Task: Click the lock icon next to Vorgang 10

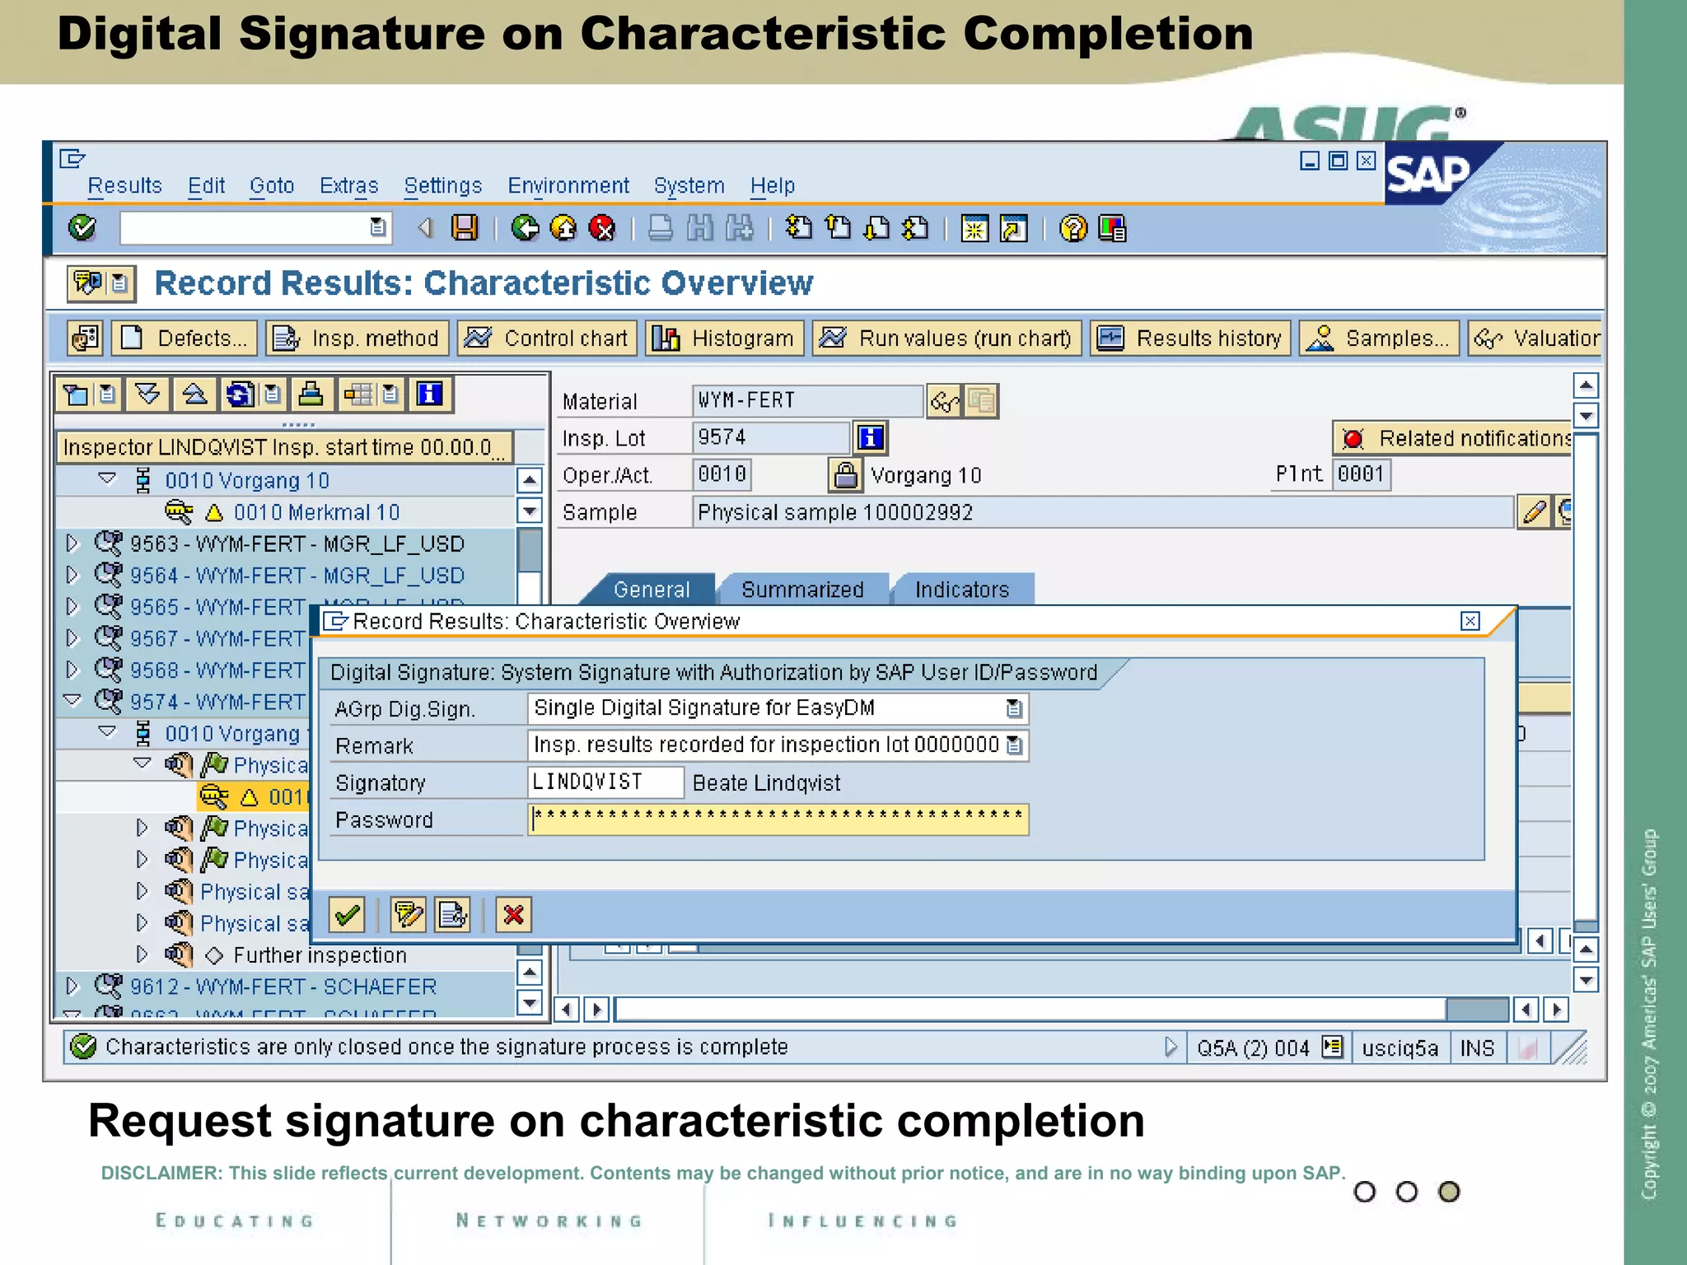Action: [x=845, y=475]
